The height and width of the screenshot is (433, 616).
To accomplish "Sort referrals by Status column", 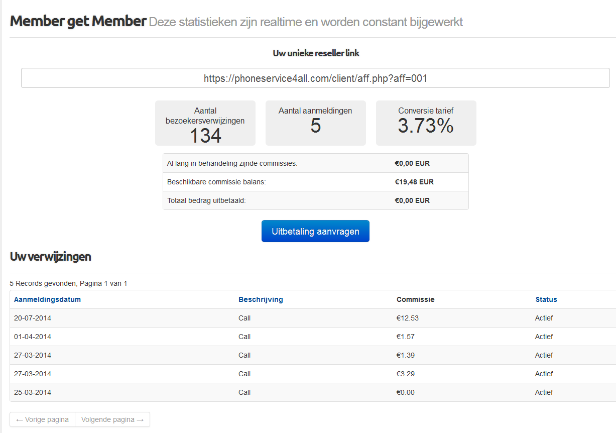I will (x=546, y=299).
